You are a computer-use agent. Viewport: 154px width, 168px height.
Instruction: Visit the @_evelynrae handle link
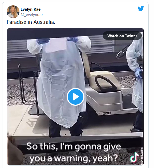pos(32,15)
